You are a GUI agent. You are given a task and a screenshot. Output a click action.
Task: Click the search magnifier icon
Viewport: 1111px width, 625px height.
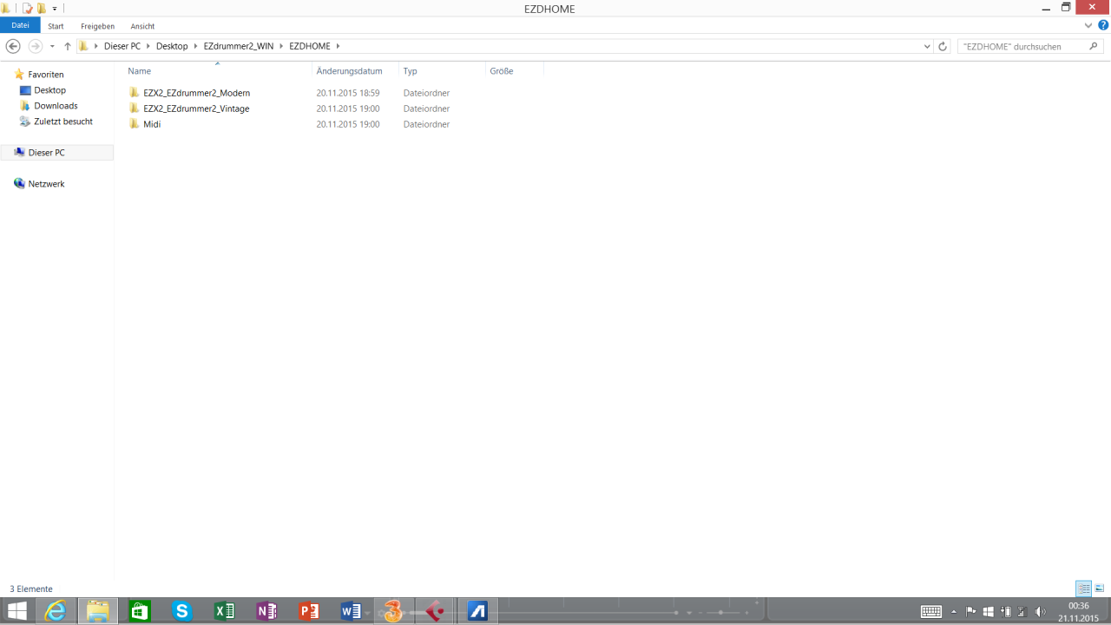[x=1094, y=46]
